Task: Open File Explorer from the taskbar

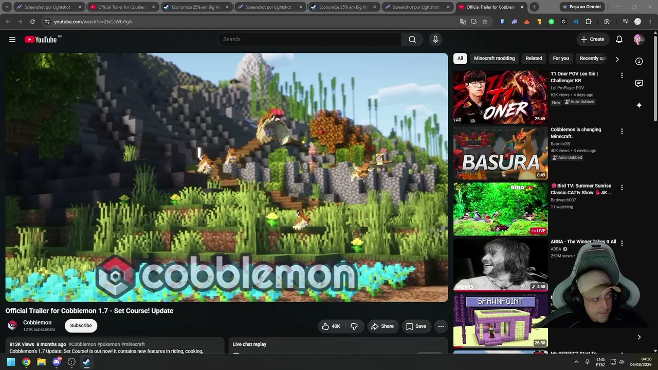Action: pos(41,362)
